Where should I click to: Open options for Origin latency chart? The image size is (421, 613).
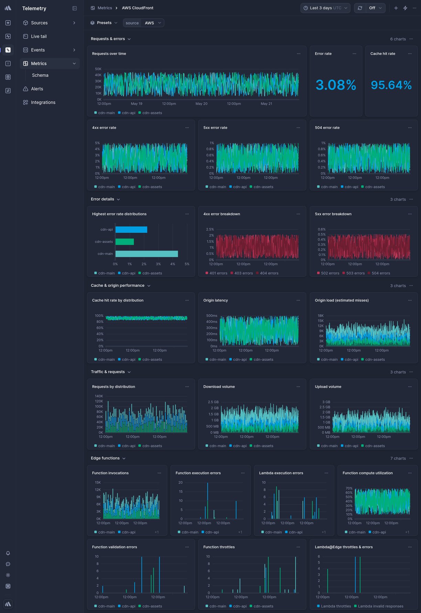point(298,300)
